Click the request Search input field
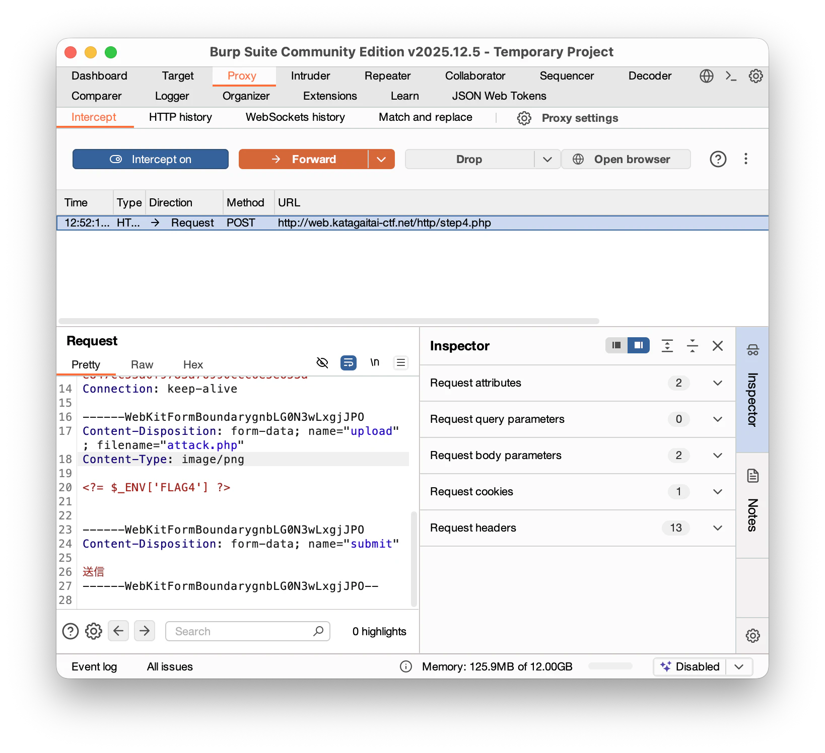 248,631
